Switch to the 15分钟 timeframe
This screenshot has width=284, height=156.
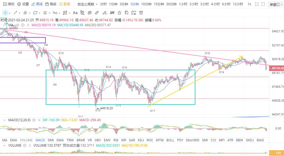click(159, 4)
